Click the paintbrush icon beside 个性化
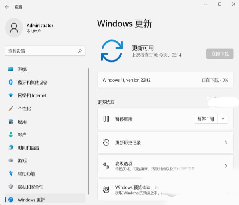This screenshot has height=205, width=239. (x=11, y=108)
